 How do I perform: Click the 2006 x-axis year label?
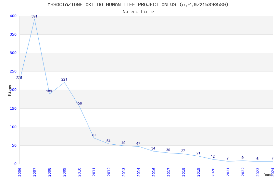19,172
